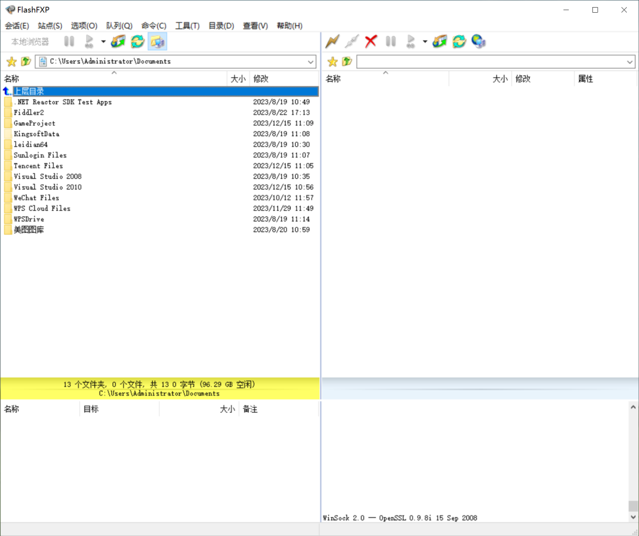Click the transfer icon in left toolbar
Screen dimensions: 639x536
[x=118, y=42]
